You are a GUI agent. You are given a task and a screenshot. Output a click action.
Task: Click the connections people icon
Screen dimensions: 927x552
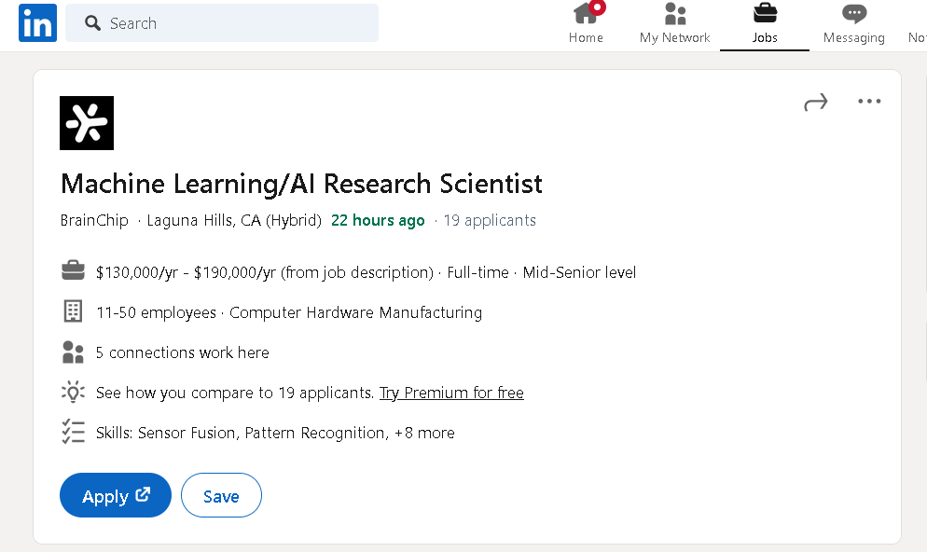coord(73,352)
